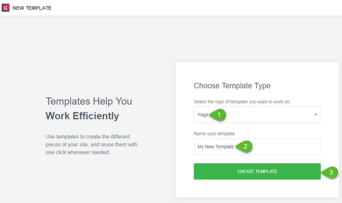This screenshot has width=342, height=203.
Task: Click the Templates Help You heading
Action: click(89, 101)
